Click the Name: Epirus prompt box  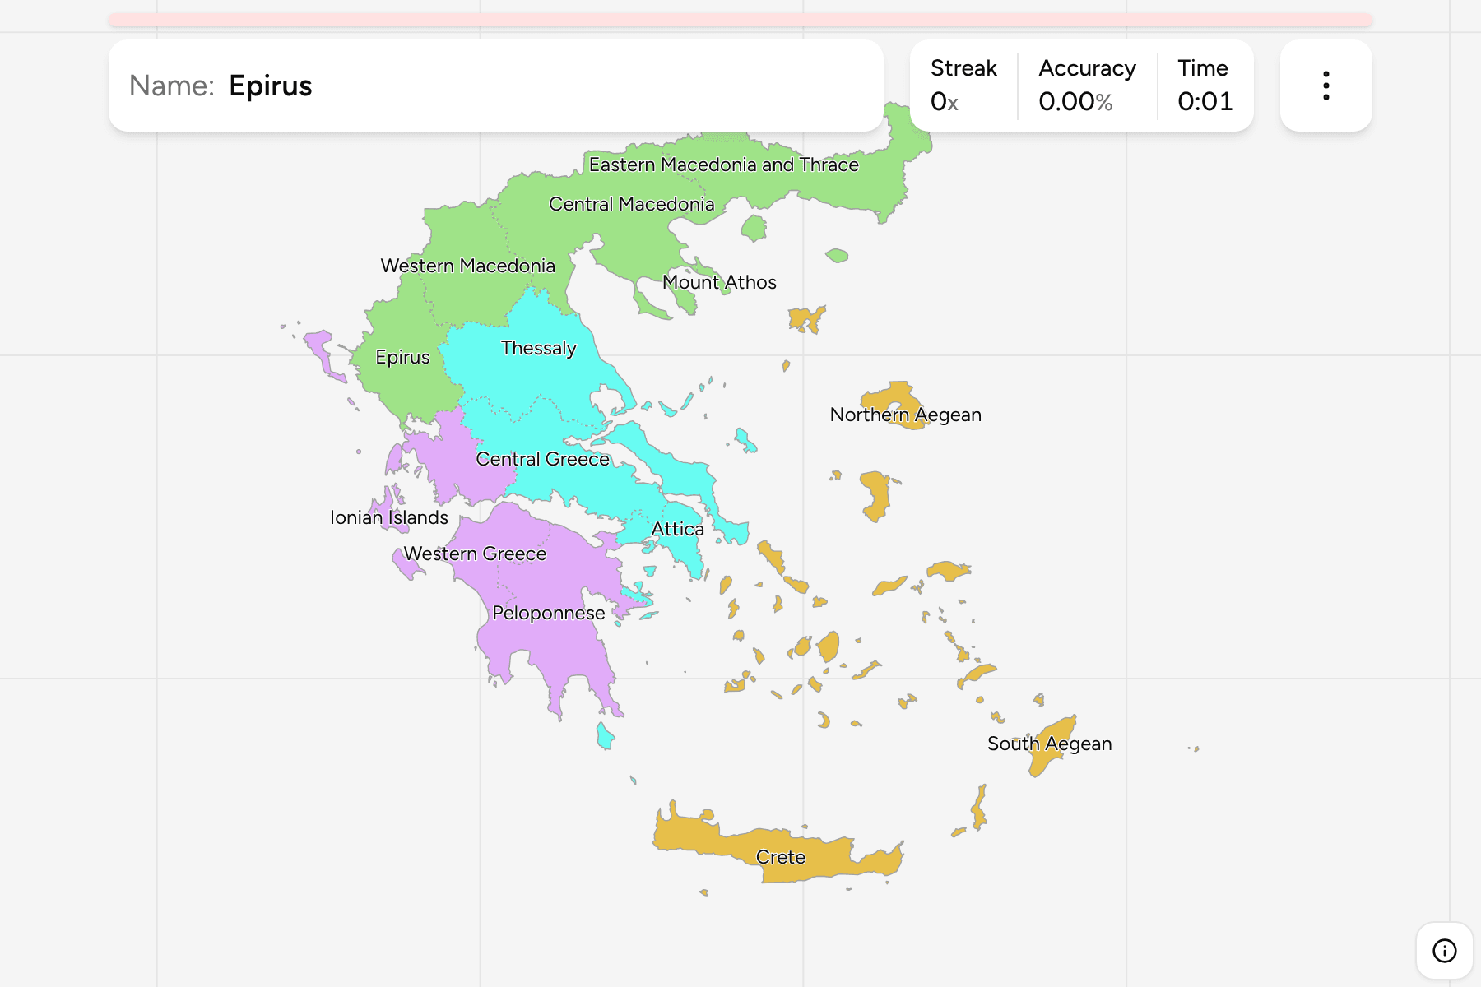pyautogui.click(x=496, y=86)
